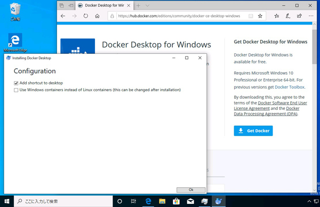320x207 pixels.
Task: Open Edge settings and more menu
Action: coord(311,16)
